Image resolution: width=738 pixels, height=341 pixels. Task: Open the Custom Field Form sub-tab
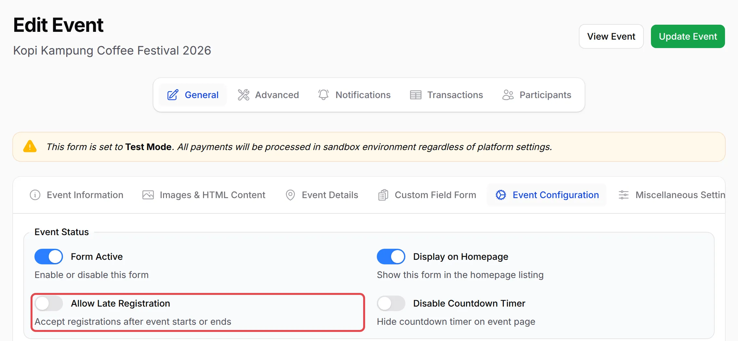click(427, 195)
